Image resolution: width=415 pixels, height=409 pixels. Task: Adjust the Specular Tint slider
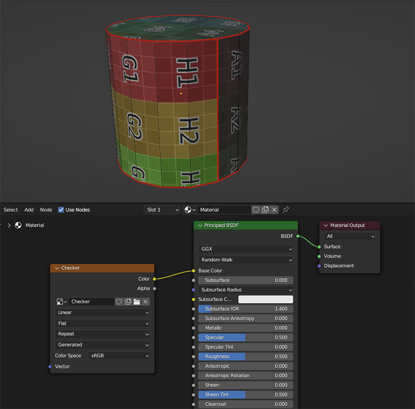[x=245, y=347]
